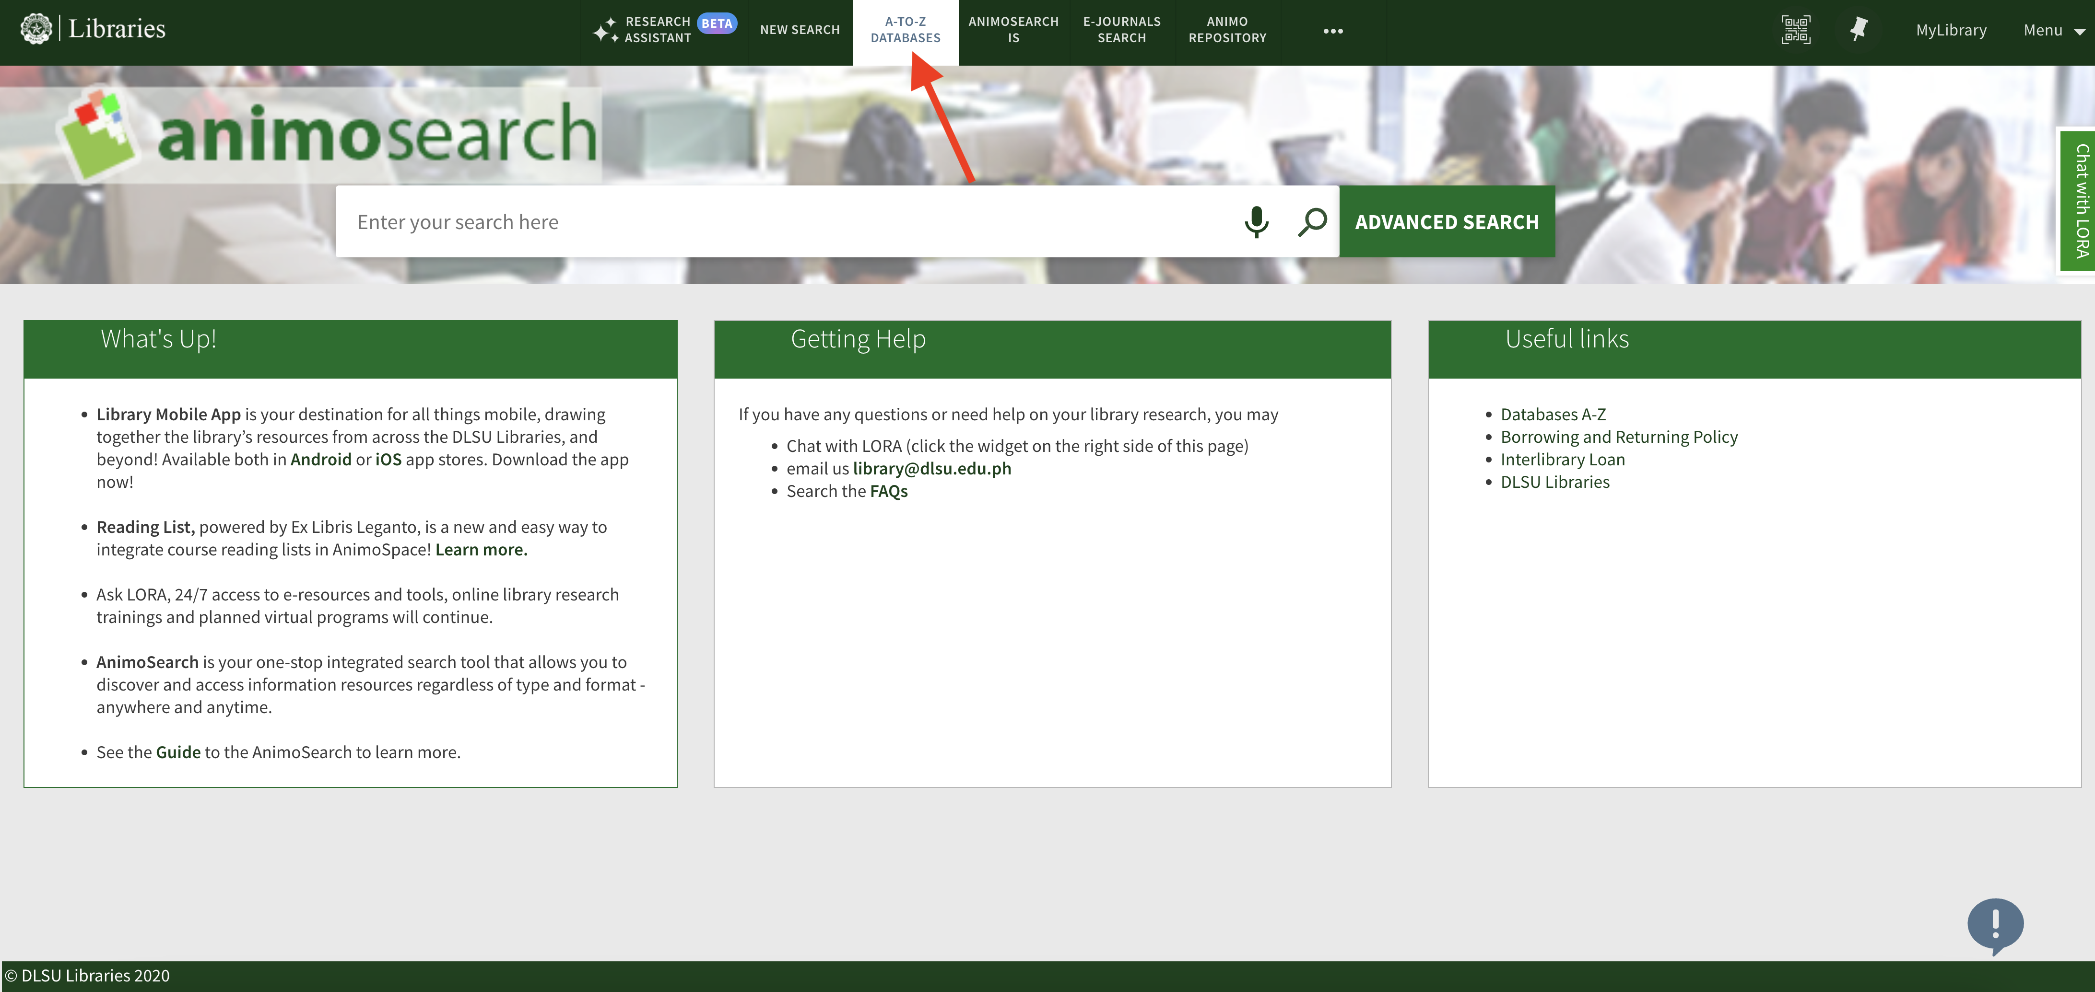Open the MyLibrary account button

pyautogui.click(x=1950, y=30)
